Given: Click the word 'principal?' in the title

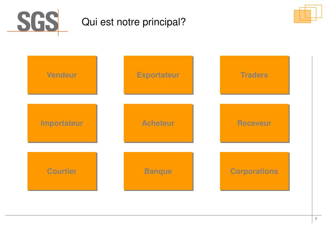Looking at the screenshot, I should point(164,22).
